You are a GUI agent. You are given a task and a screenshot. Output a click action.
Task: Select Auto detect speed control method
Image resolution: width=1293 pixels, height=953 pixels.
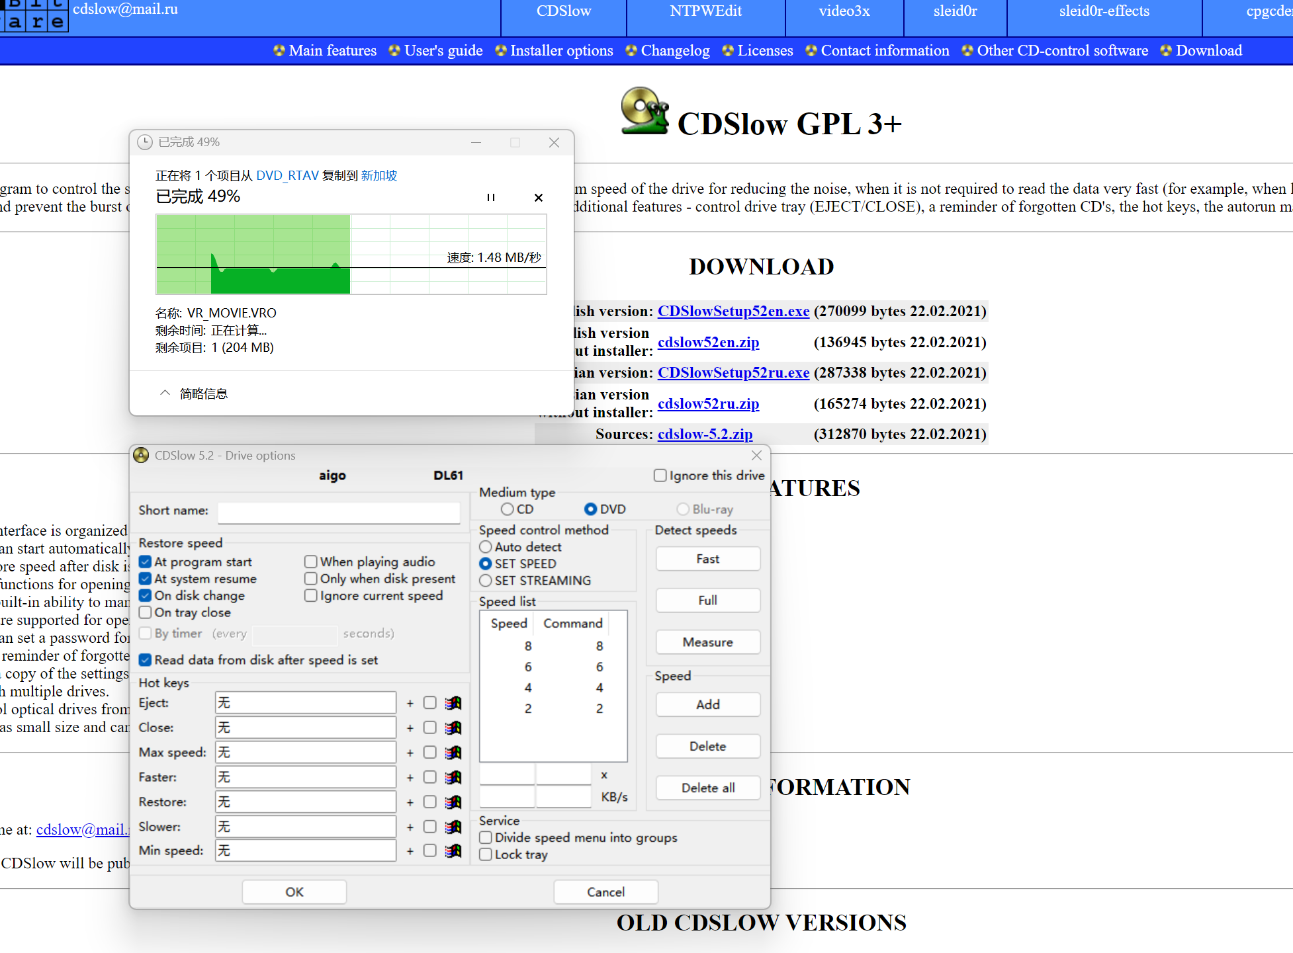[x=486, y=547]
